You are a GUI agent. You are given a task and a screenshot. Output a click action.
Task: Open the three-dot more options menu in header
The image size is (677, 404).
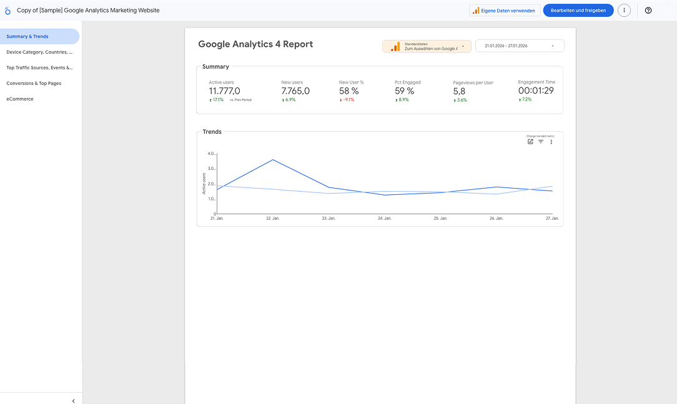[x=624, y=11]
